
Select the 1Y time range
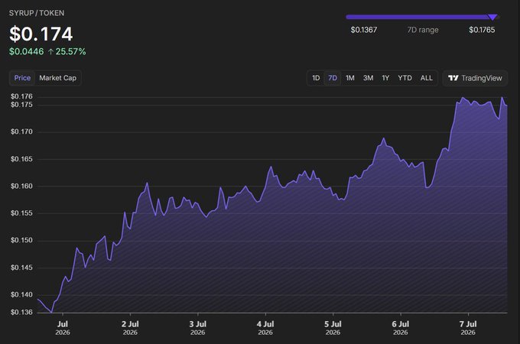pos(385,78)
